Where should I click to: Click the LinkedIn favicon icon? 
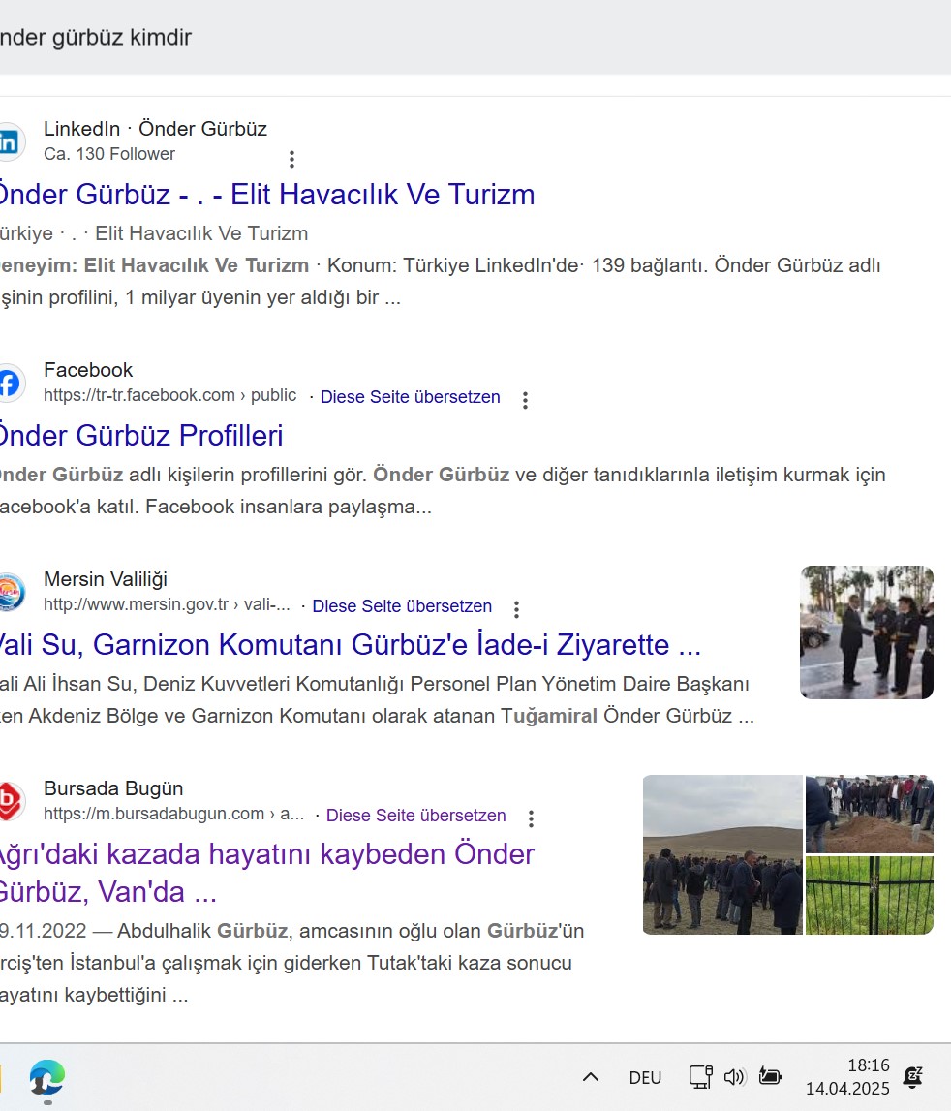coord(10,141)
